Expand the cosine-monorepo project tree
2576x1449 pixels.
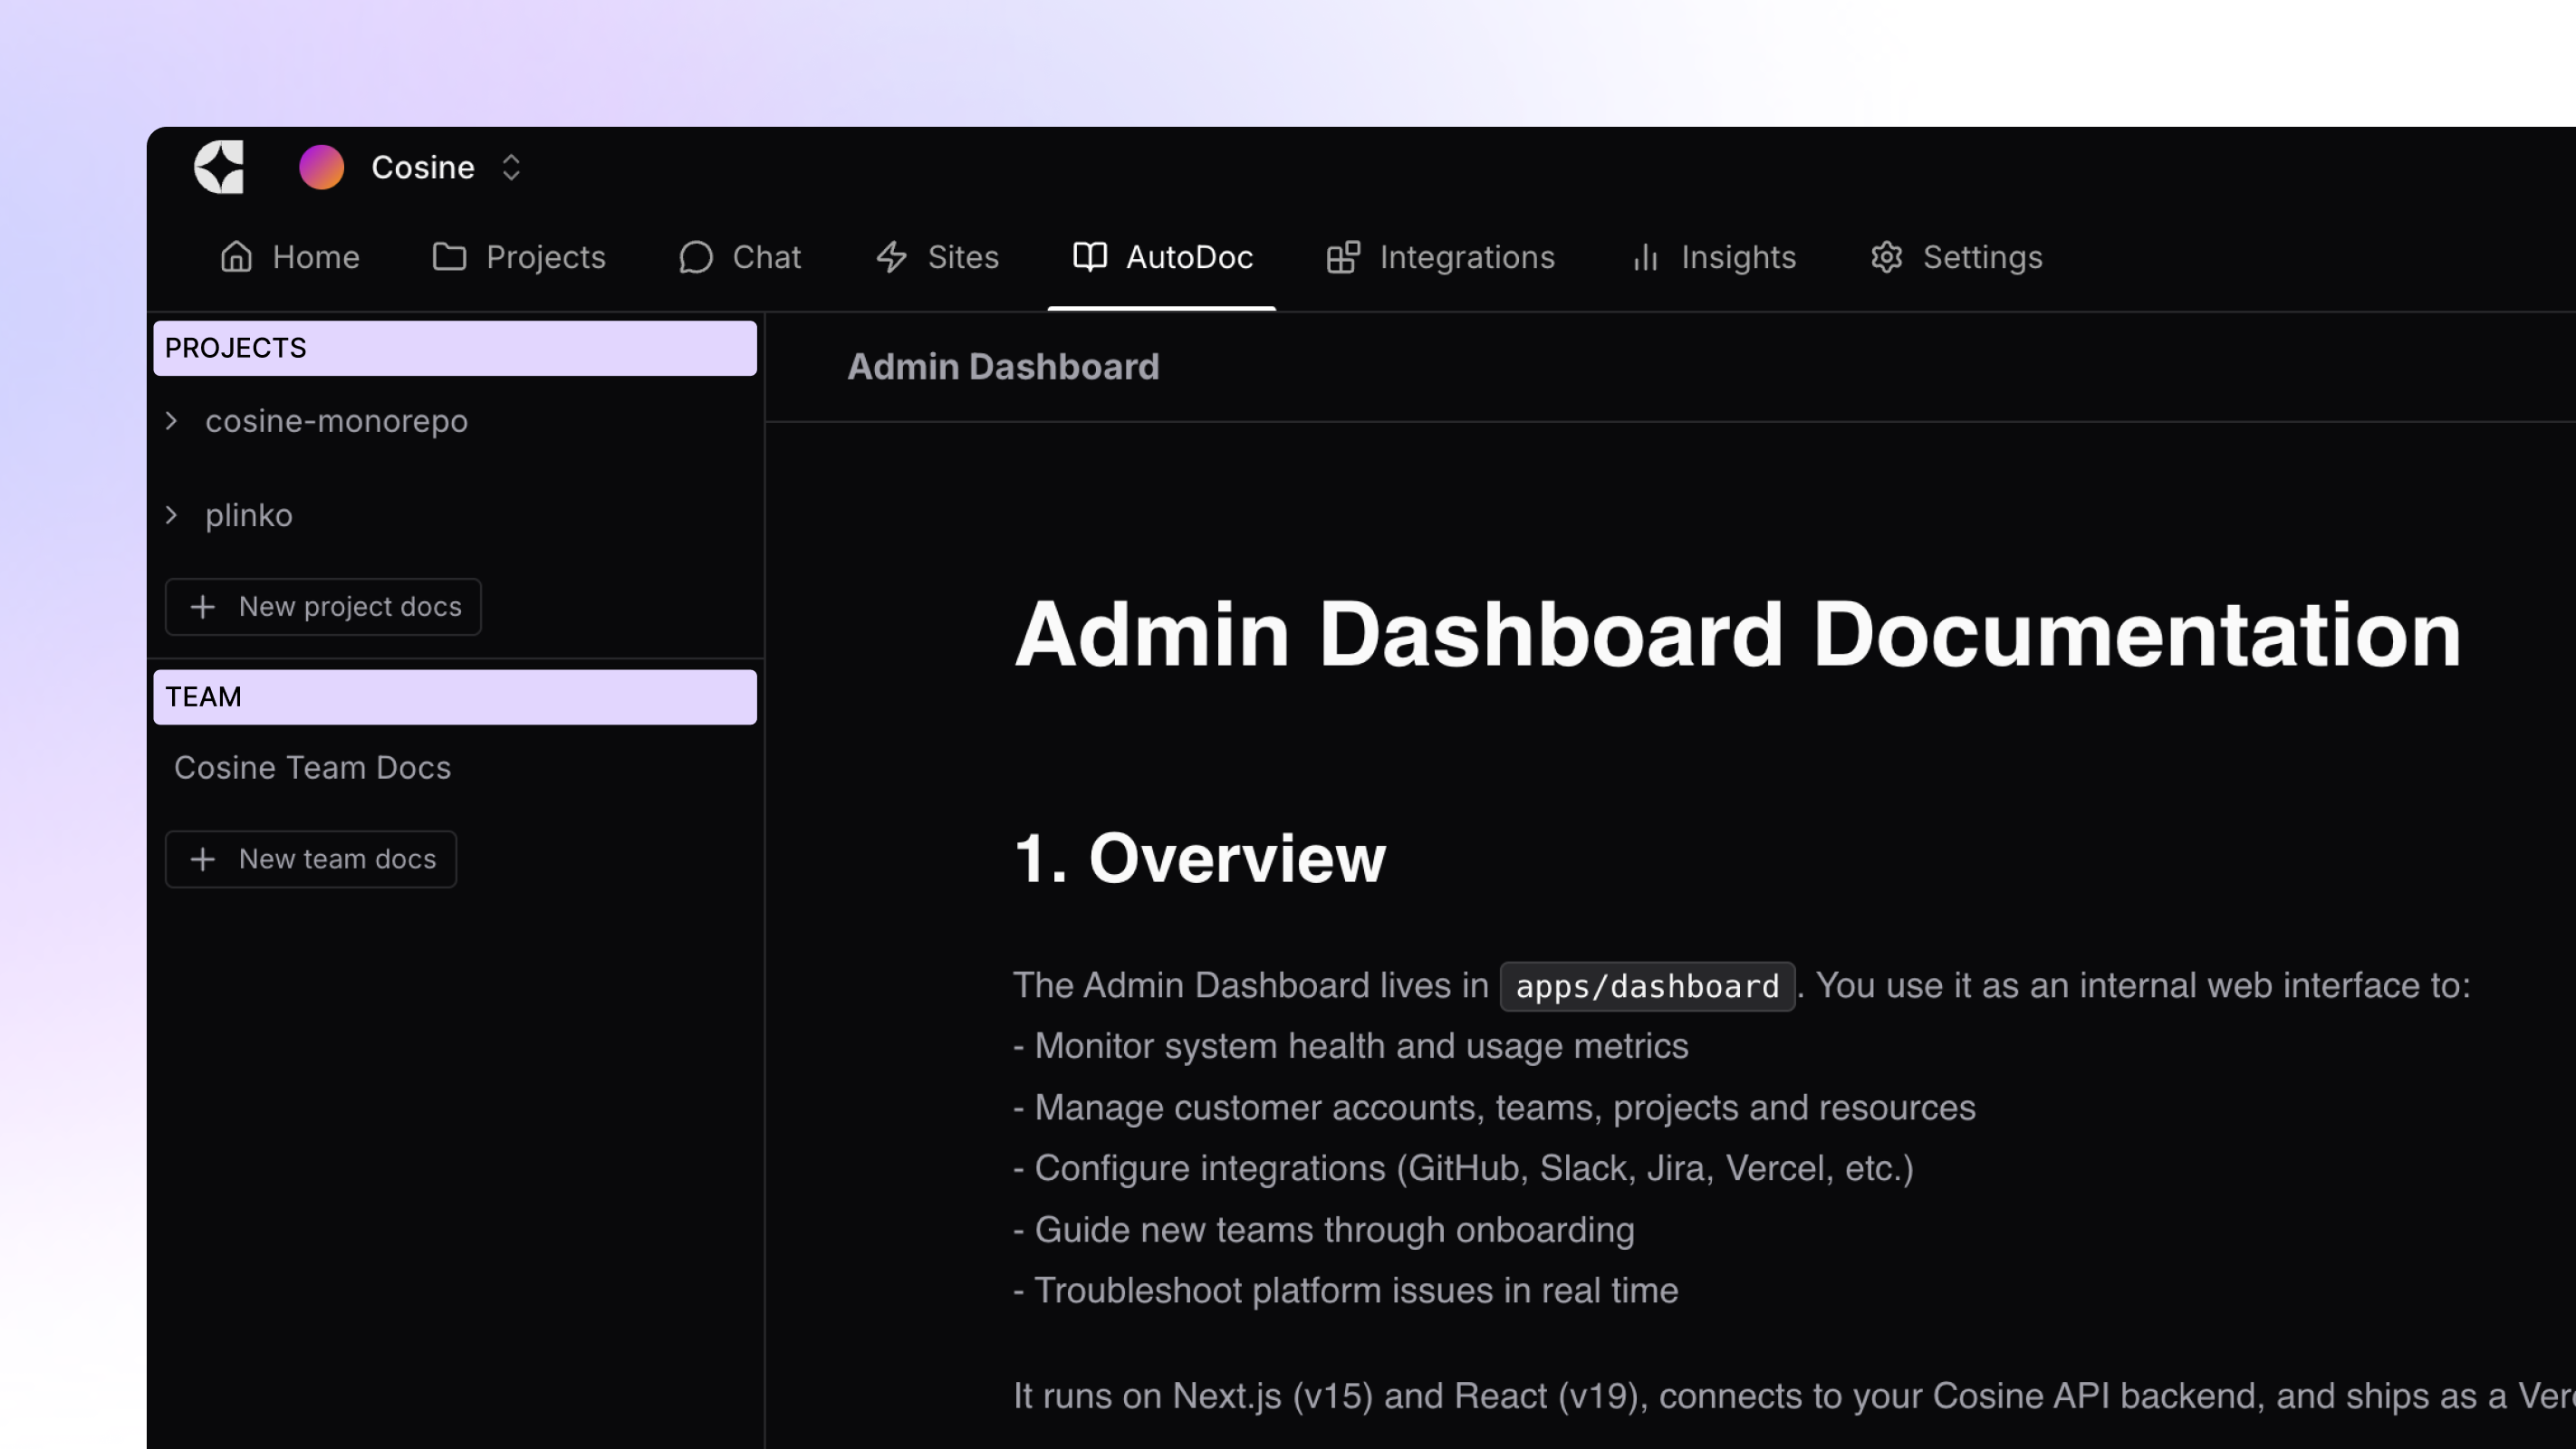(x=171, y=421)
